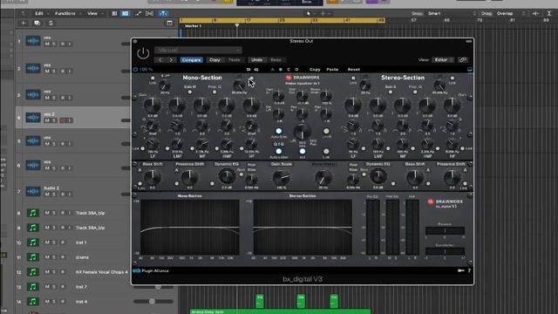Screen dimensions: 558x314
Task: Mute track 1 vox
Action: click(x=47, y=44)
